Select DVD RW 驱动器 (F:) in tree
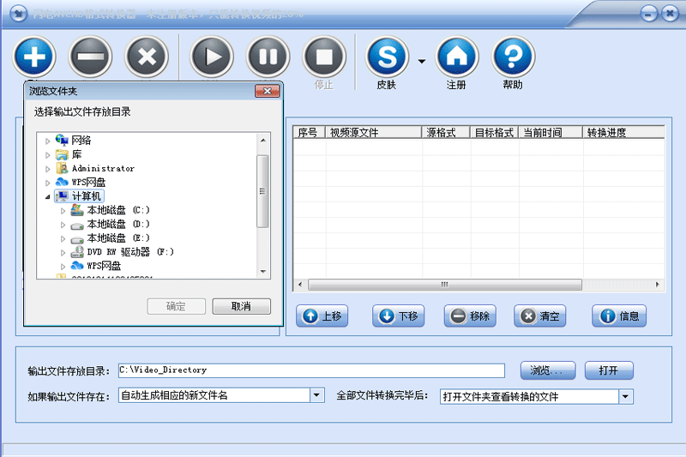The width and height of the screenshot is (686, 457). 130,252
